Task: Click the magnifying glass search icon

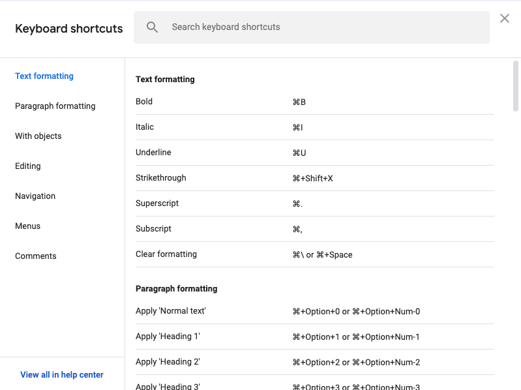Action: 152,27
